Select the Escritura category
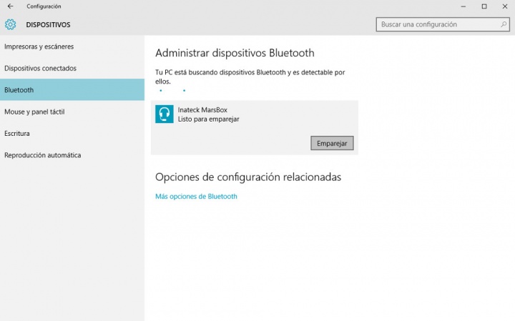 click(x=17, y=133)
